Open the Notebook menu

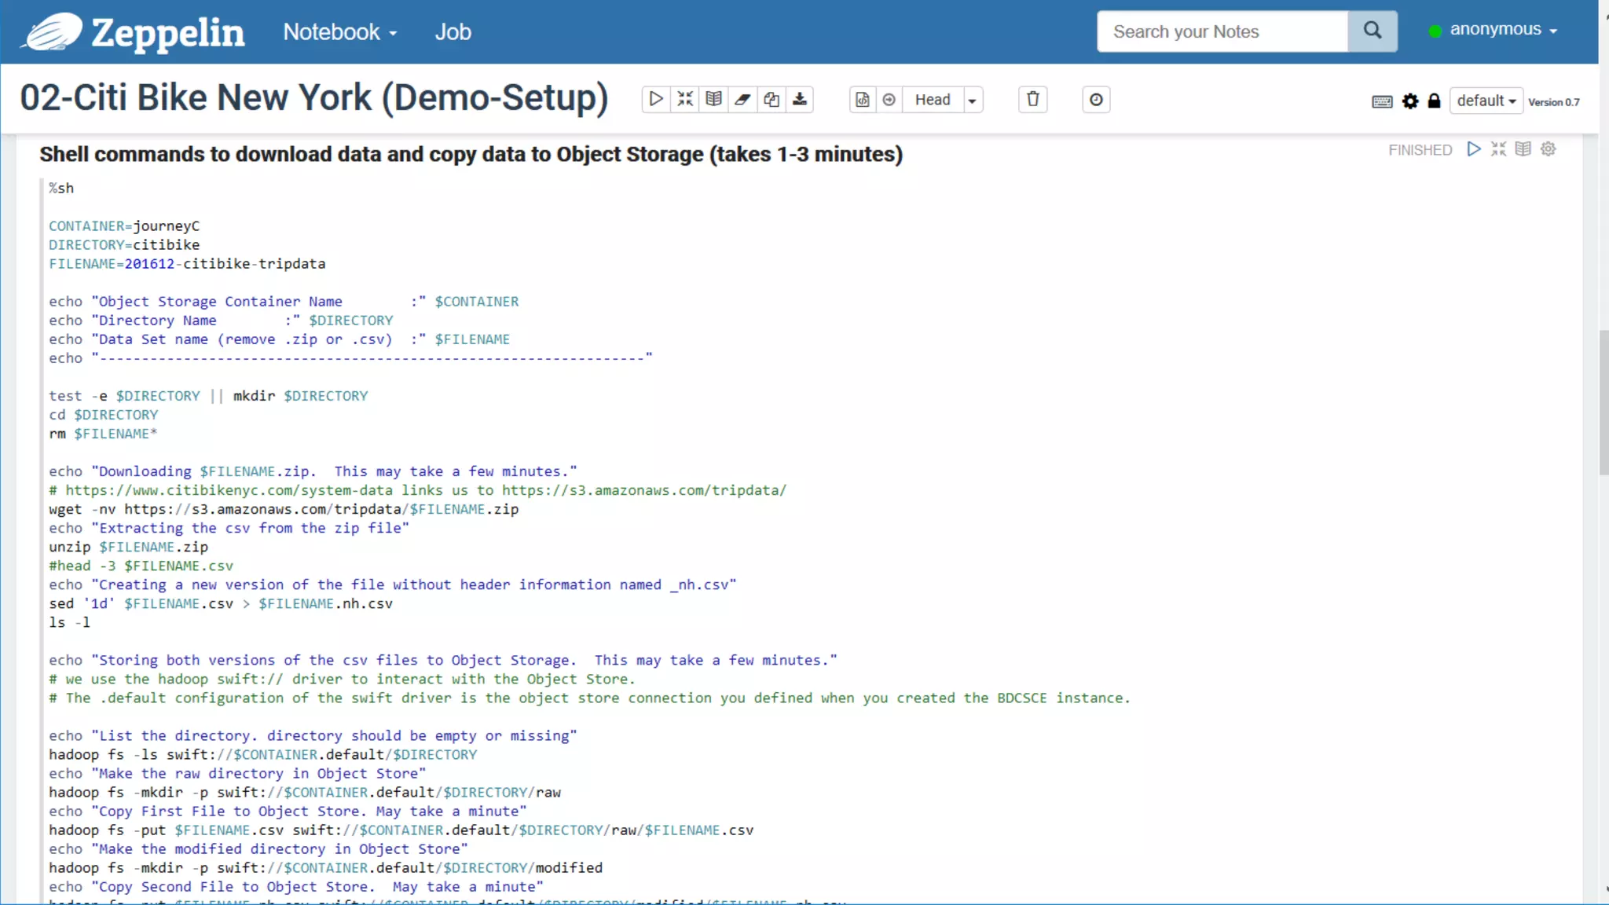pos(339,32)
